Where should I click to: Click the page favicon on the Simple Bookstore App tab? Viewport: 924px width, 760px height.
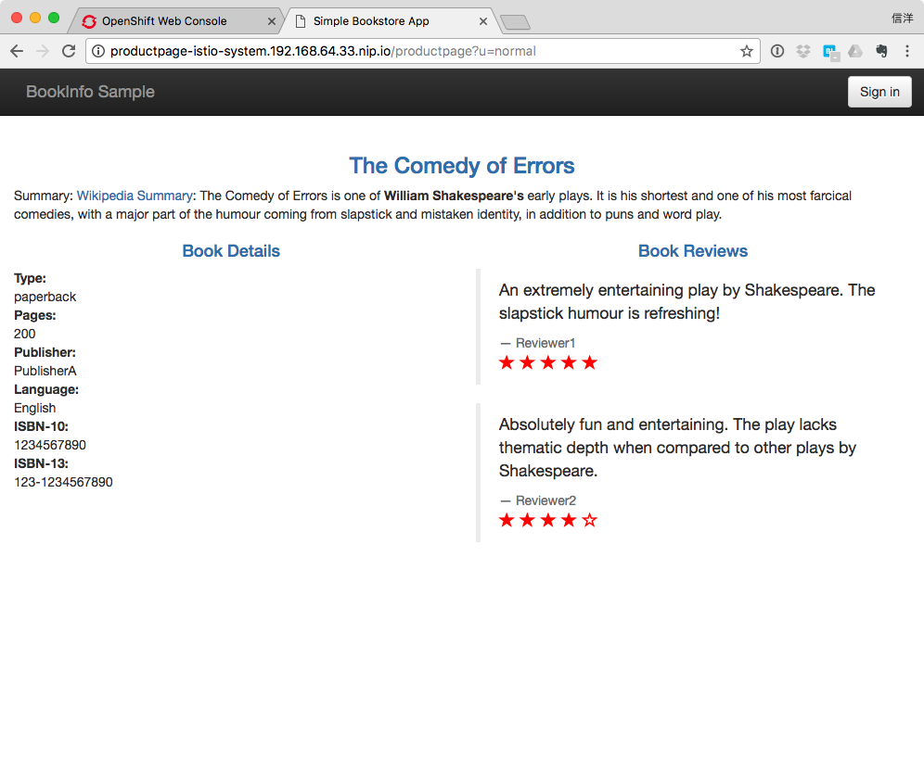point(301,21)
